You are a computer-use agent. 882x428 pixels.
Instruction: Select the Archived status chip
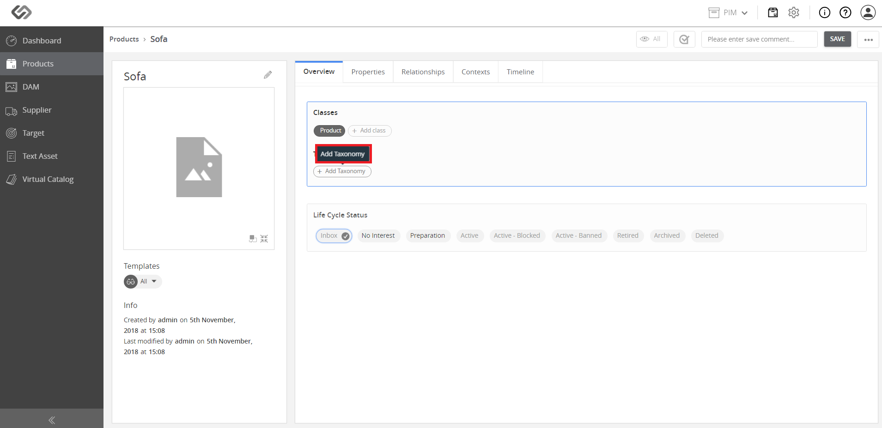[667, 236]
